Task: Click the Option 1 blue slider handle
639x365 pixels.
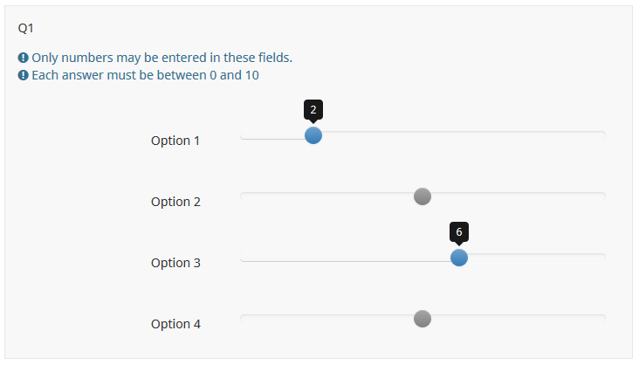Action: click(x=313, y=135)
